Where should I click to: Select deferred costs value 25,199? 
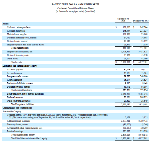click(144, 41)
